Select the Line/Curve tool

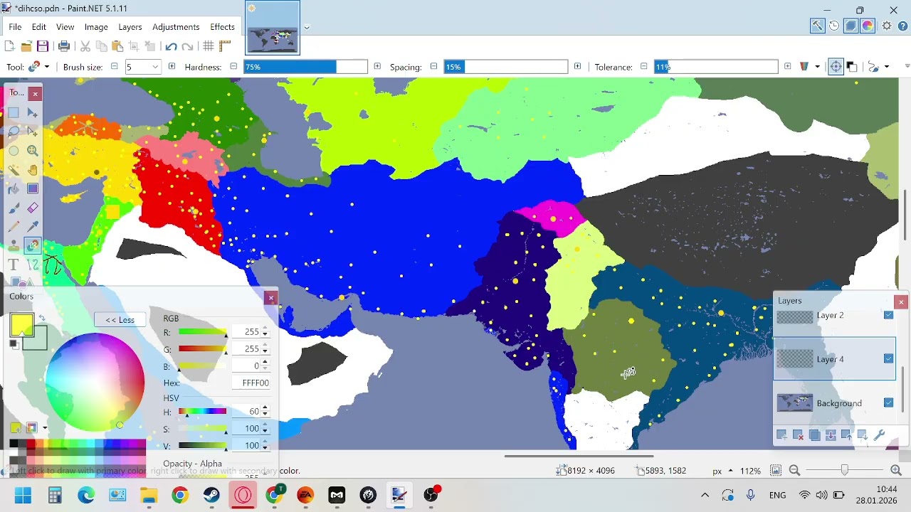pyautogui.click(x=33, y=265)
